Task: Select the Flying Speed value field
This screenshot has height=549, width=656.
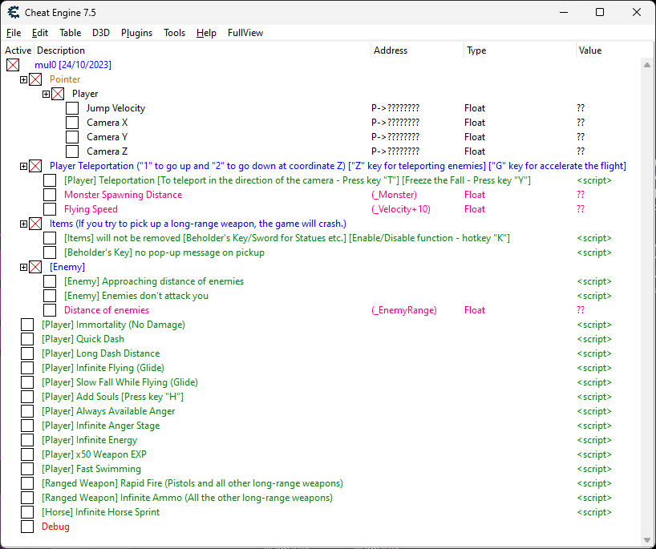Action: click(x=581, y=209)
